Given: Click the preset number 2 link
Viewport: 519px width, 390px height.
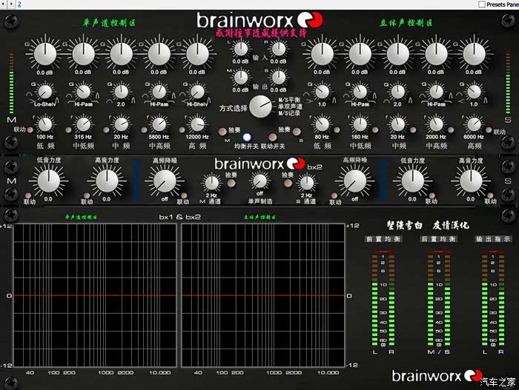Looking at the screenshot, I should (19, 4).
